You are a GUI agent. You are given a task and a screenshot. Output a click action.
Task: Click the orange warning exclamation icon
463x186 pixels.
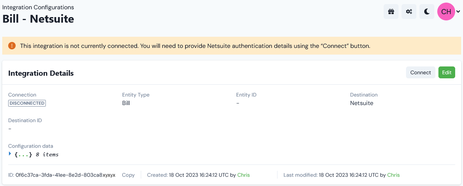(x=12, y=46)
